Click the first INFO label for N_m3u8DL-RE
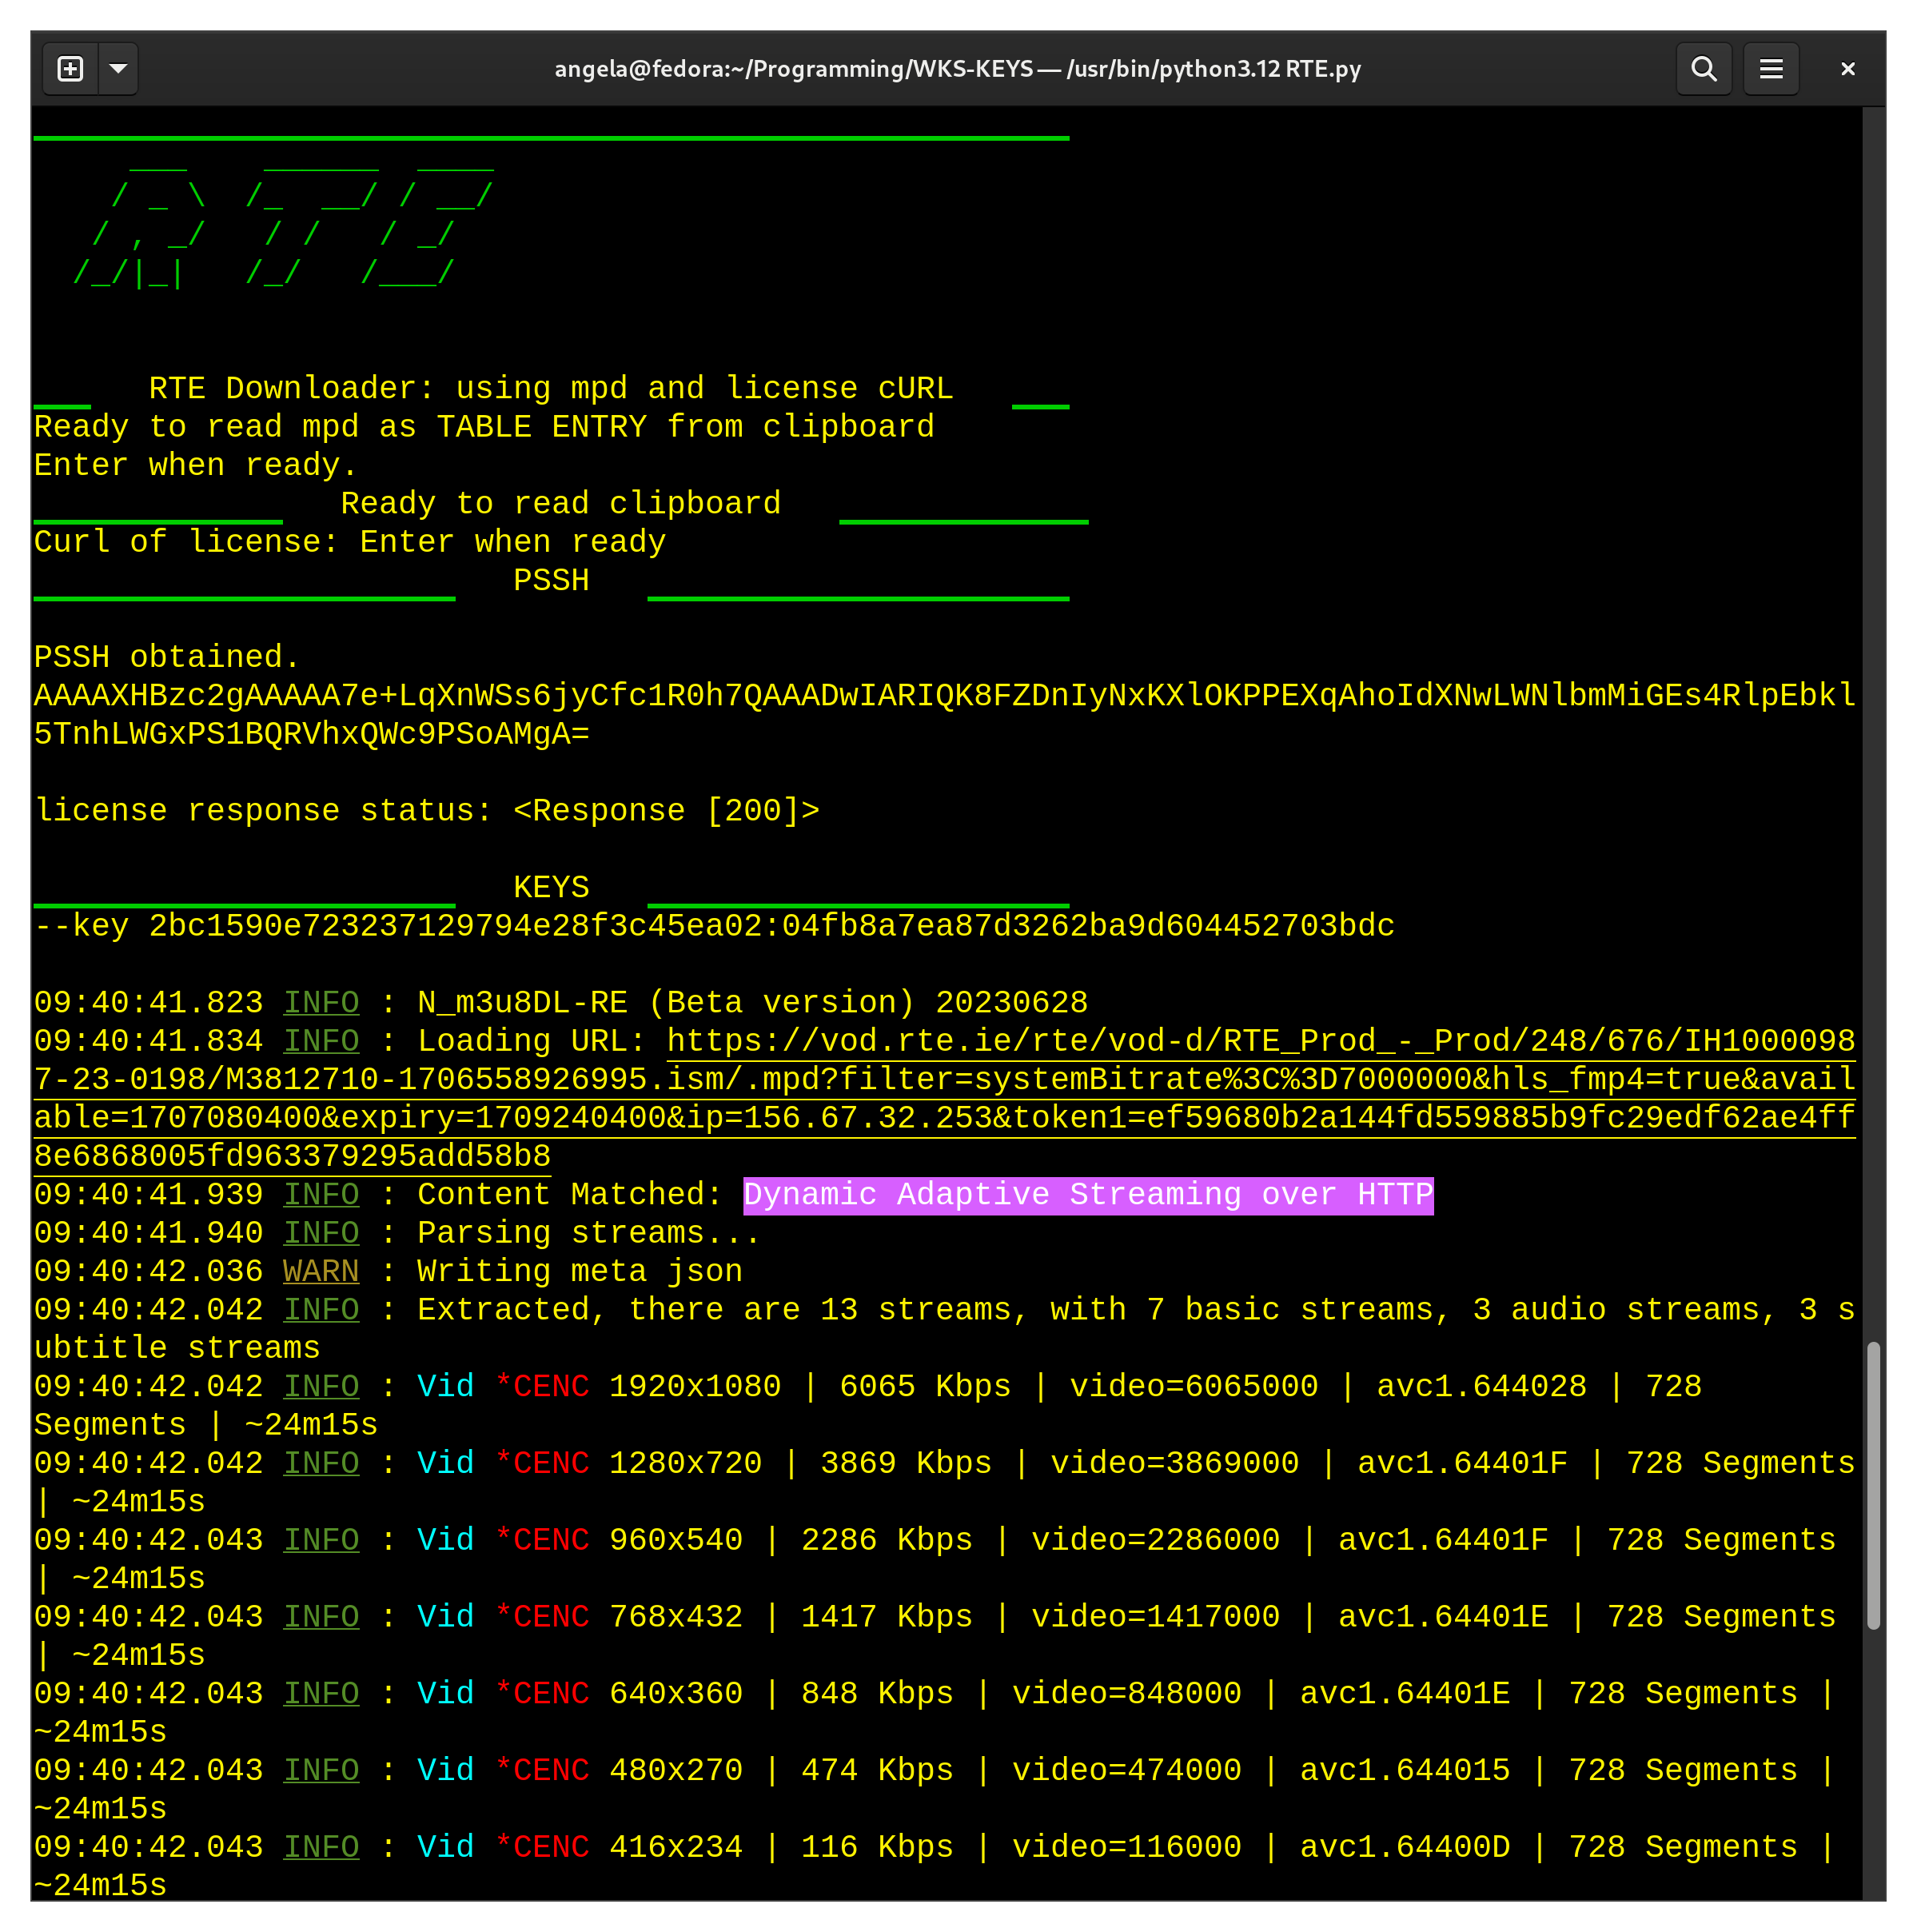Image resolution: width=1917 pixels, height=1932 pixels. 320,1003
